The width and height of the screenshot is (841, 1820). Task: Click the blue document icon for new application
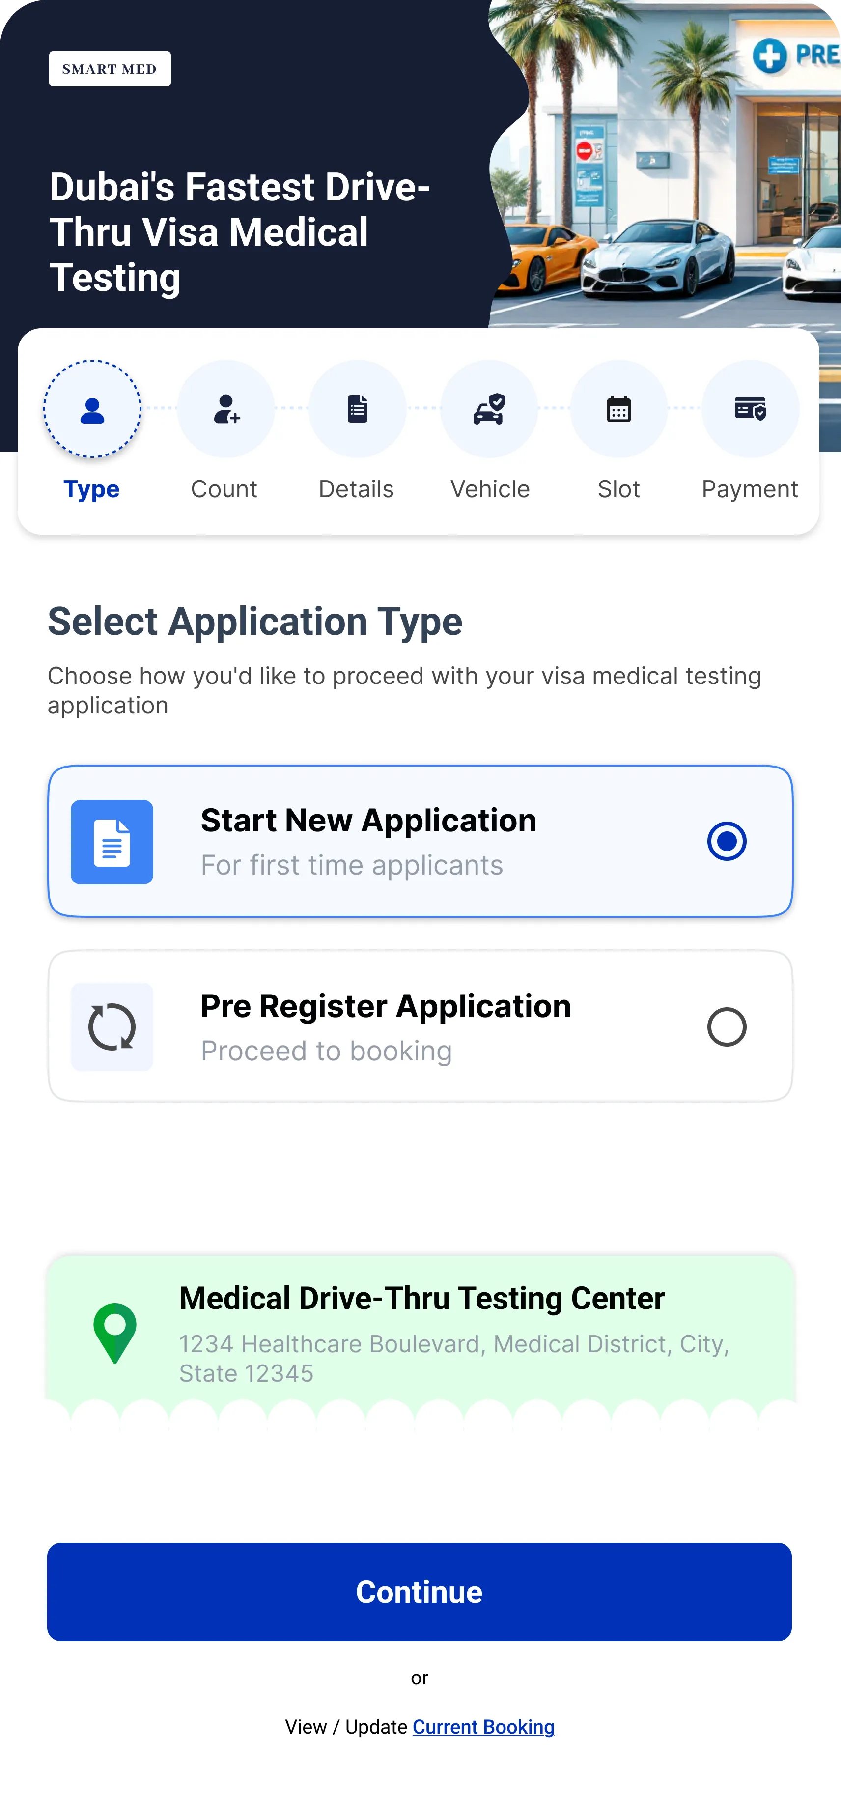click(112, 842)
